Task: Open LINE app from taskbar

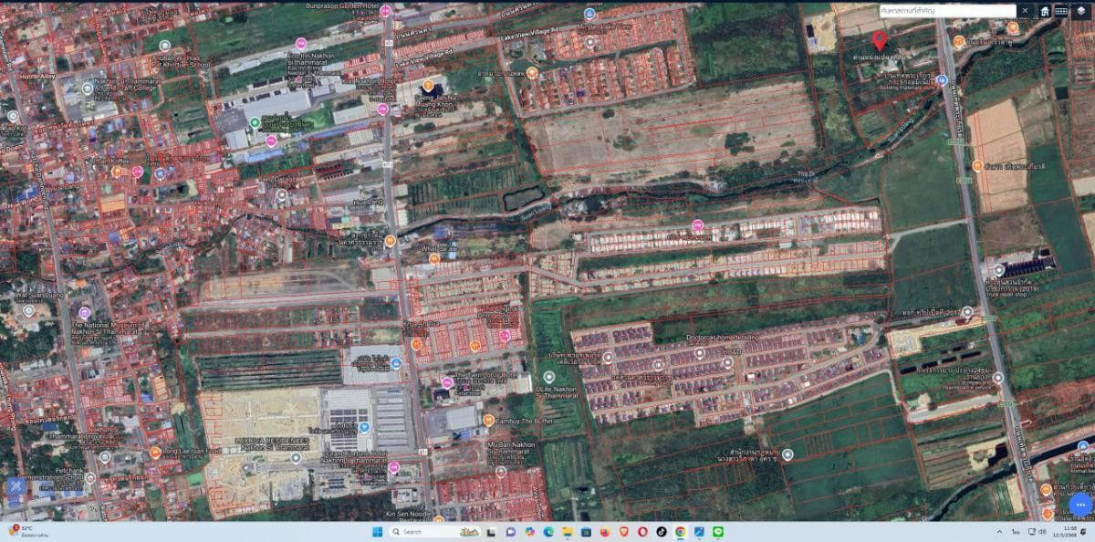Action: click(717, 531)
